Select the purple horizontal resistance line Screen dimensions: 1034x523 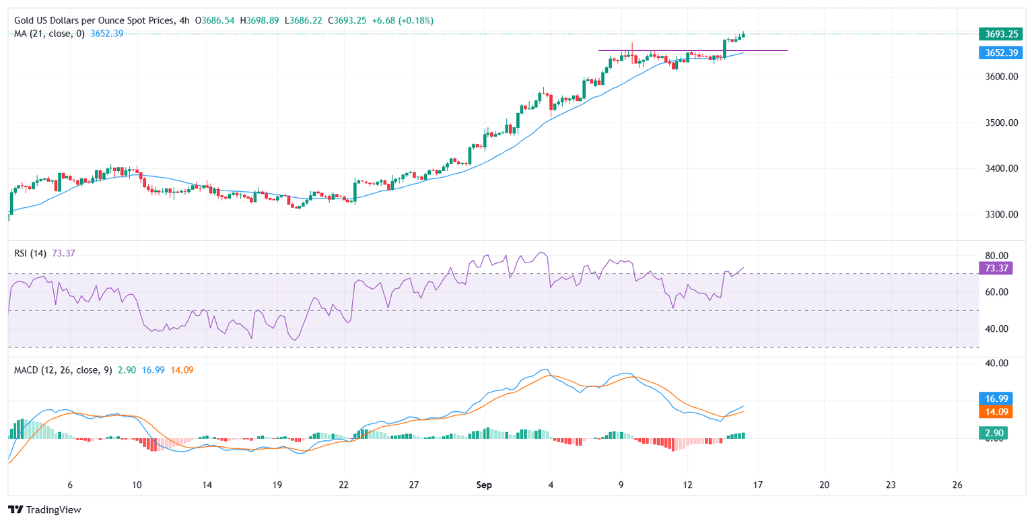click(754, 50)
